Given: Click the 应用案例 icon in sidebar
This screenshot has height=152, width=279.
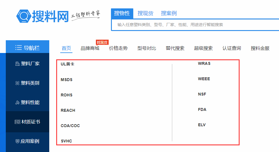Looking at the screenshot, I should tap(17, 141).
